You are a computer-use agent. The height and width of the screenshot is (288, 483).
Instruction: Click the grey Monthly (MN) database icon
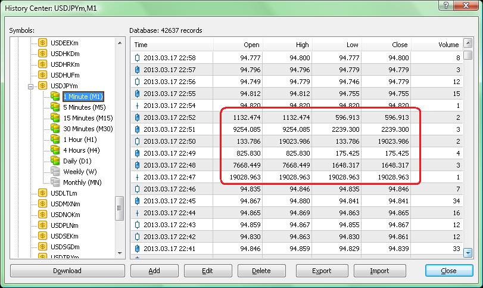55,182
